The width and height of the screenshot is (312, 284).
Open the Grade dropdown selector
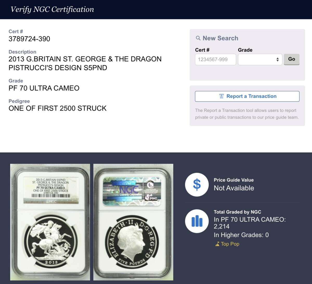pyautogui.click(x=260, y=59)
